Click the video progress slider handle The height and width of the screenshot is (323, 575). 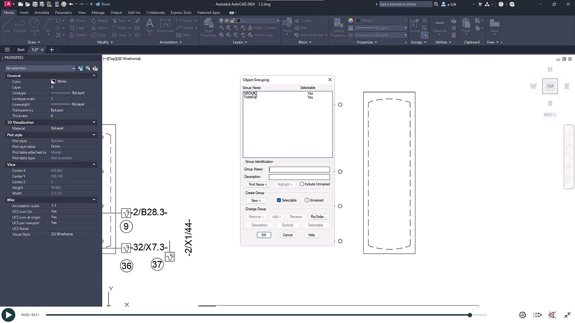point(470,315)
